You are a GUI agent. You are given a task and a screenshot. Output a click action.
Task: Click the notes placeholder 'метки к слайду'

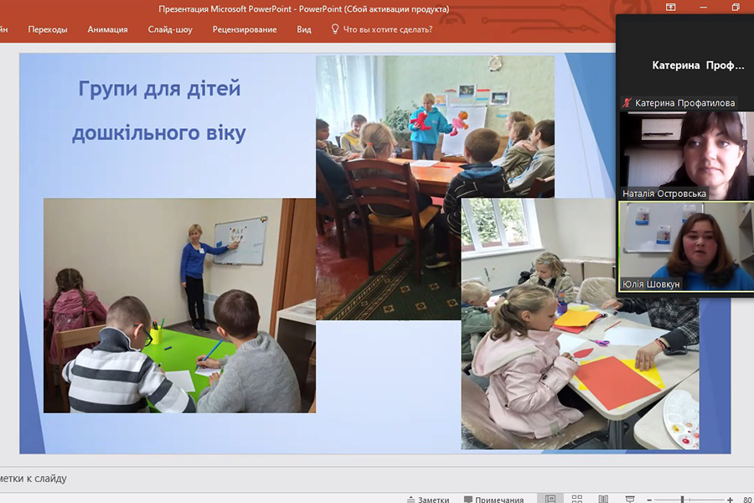click(34, 479)
